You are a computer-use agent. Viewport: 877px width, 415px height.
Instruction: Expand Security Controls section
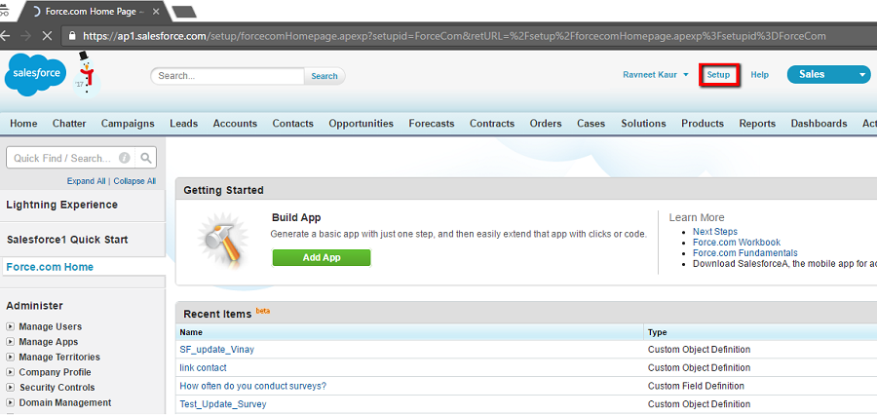point(10,387)
